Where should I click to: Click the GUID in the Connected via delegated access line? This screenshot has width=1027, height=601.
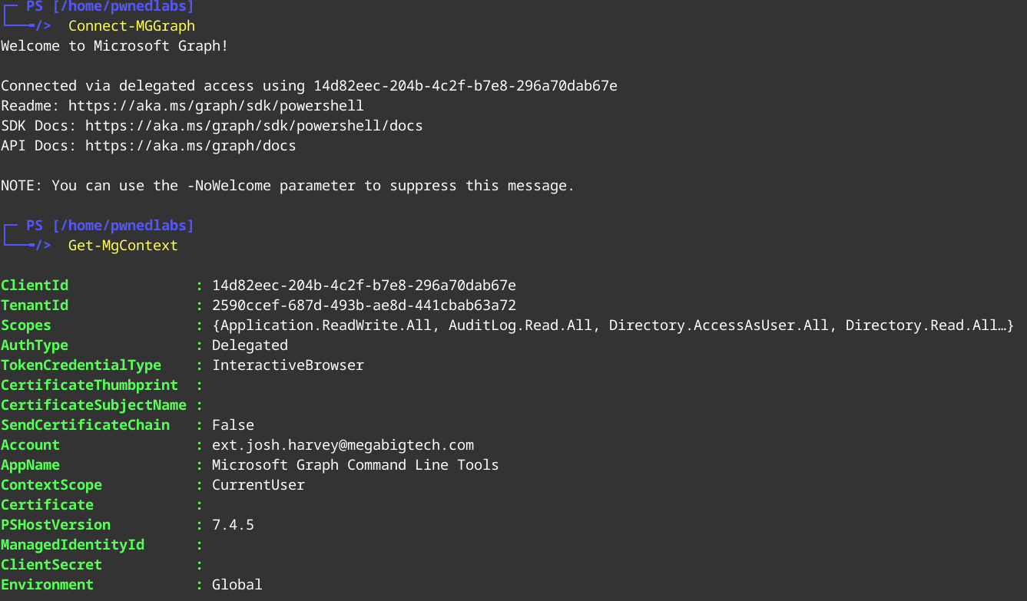click(x=465, y=86)
